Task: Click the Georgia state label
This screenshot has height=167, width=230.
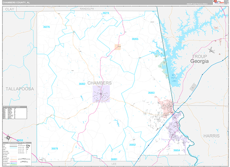Action: coord(200,61)
